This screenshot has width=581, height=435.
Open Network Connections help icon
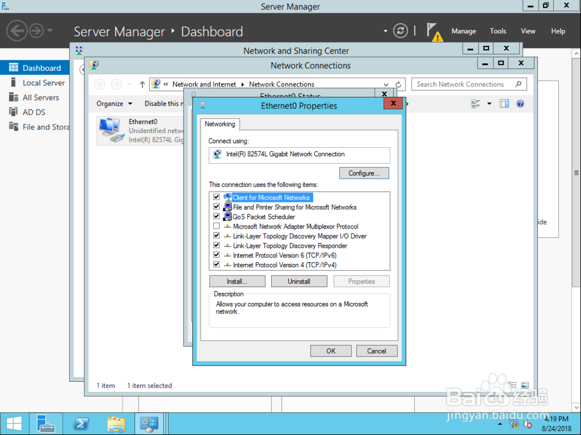coord(520,104)
